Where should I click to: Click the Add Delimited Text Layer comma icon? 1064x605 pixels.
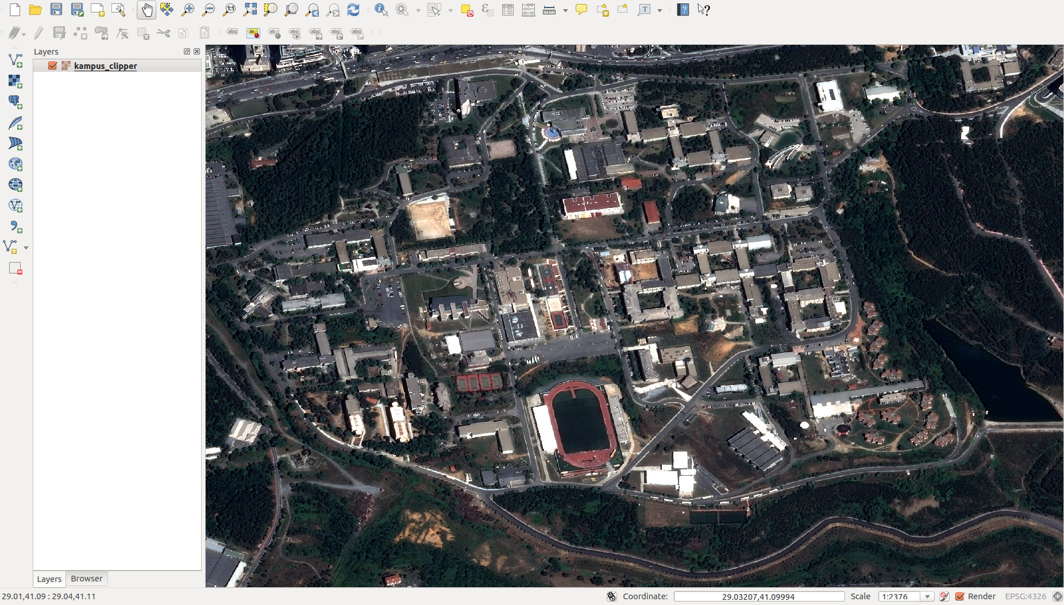[x=16, y=226]
